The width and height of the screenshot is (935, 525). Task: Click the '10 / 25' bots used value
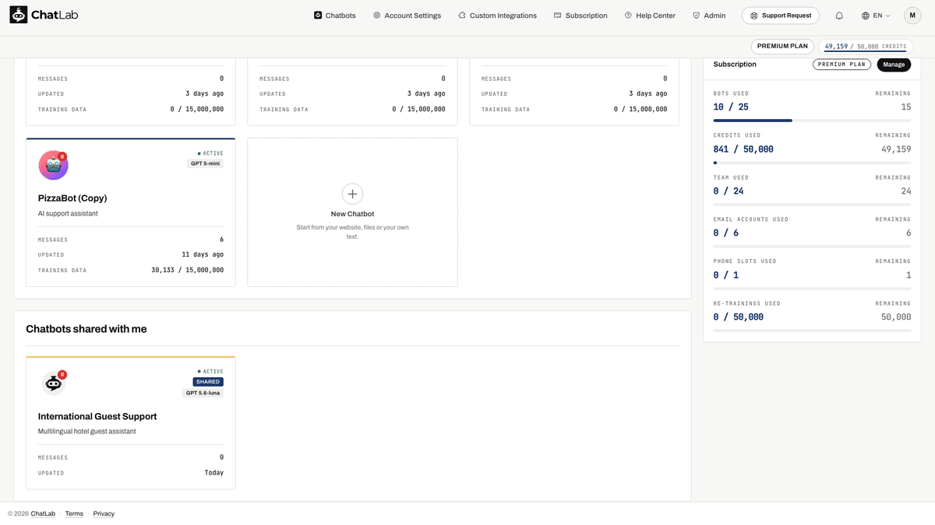731,107
